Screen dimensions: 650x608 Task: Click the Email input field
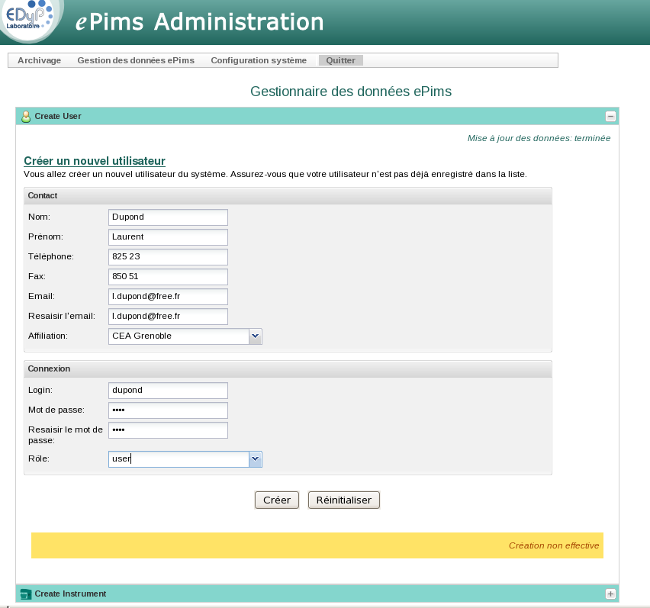(x=168, y=296)
